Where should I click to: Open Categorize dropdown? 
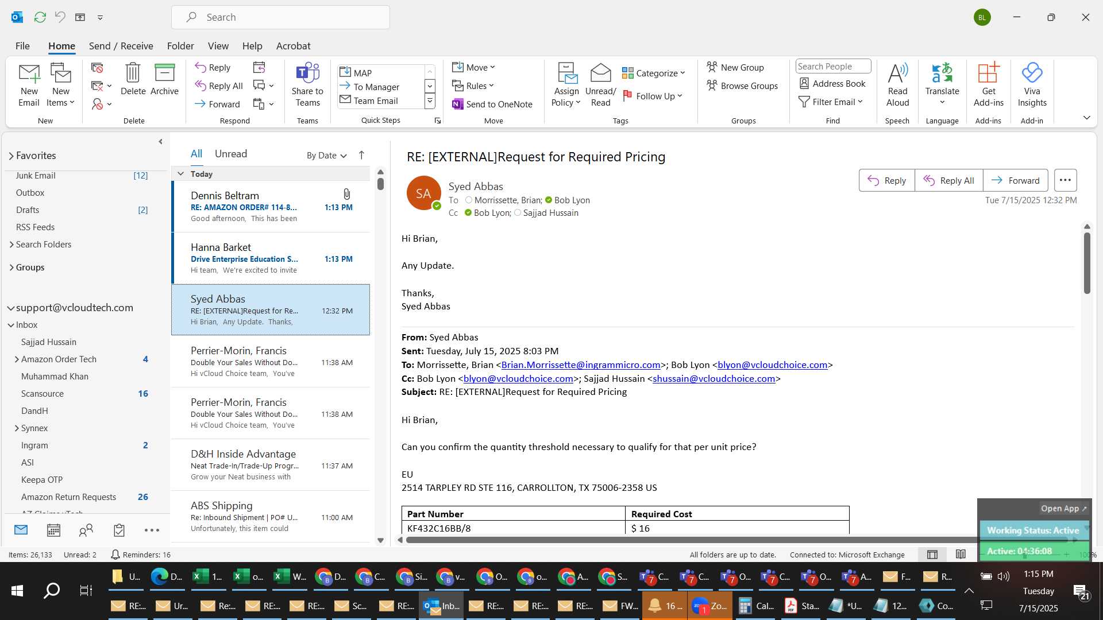click(654, 73)
